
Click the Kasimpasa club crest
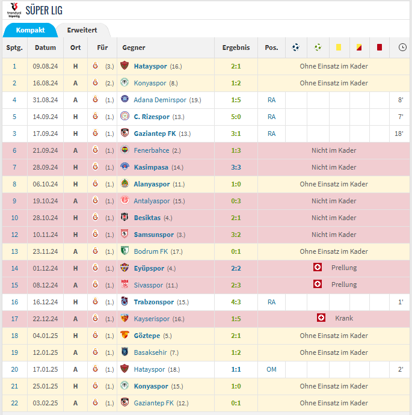coord(125,167)
